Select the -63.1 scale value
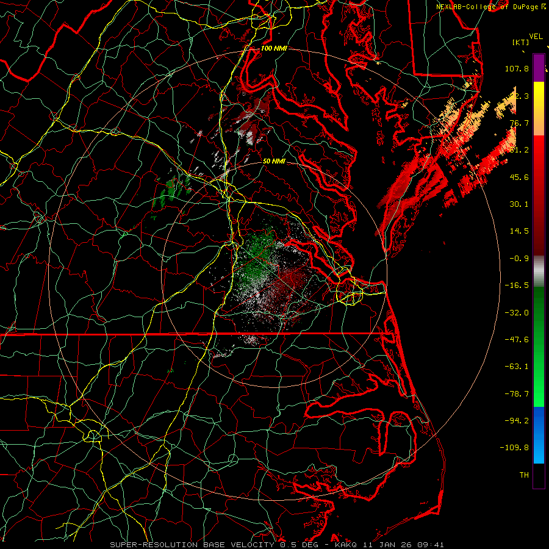This screenshot has height=549, width=549. pyautogui.click(x=517, y=367)
